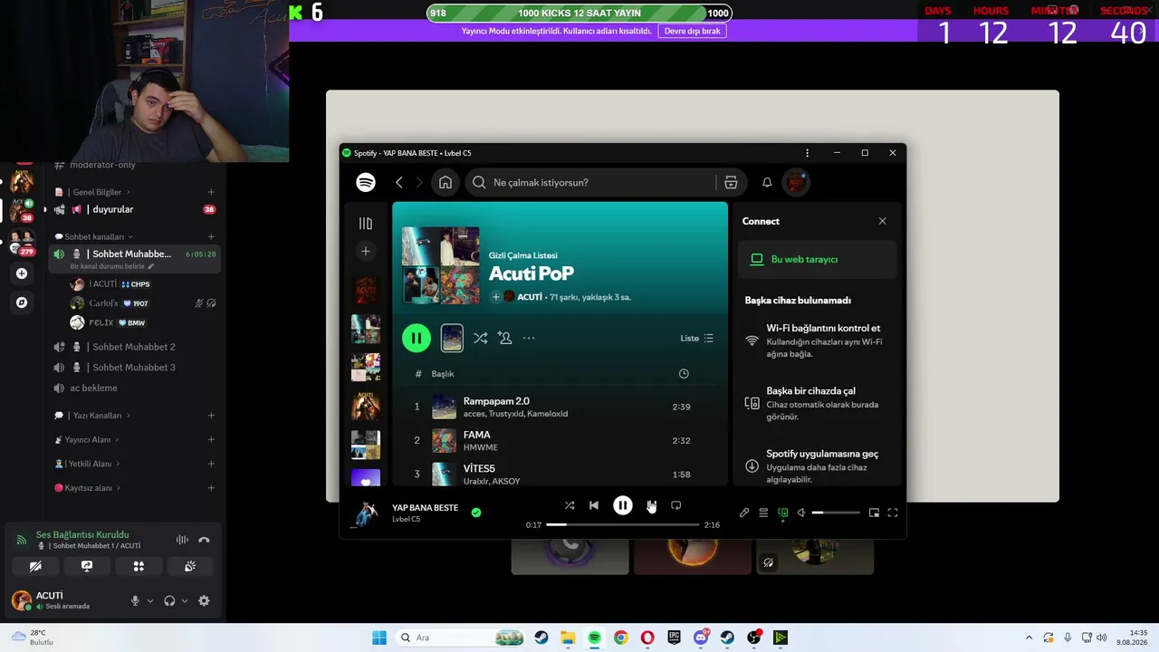Invite collaborators to Acuti PoP playlist
Viewport: 1159px width, 652px height.
click(505, 338)
